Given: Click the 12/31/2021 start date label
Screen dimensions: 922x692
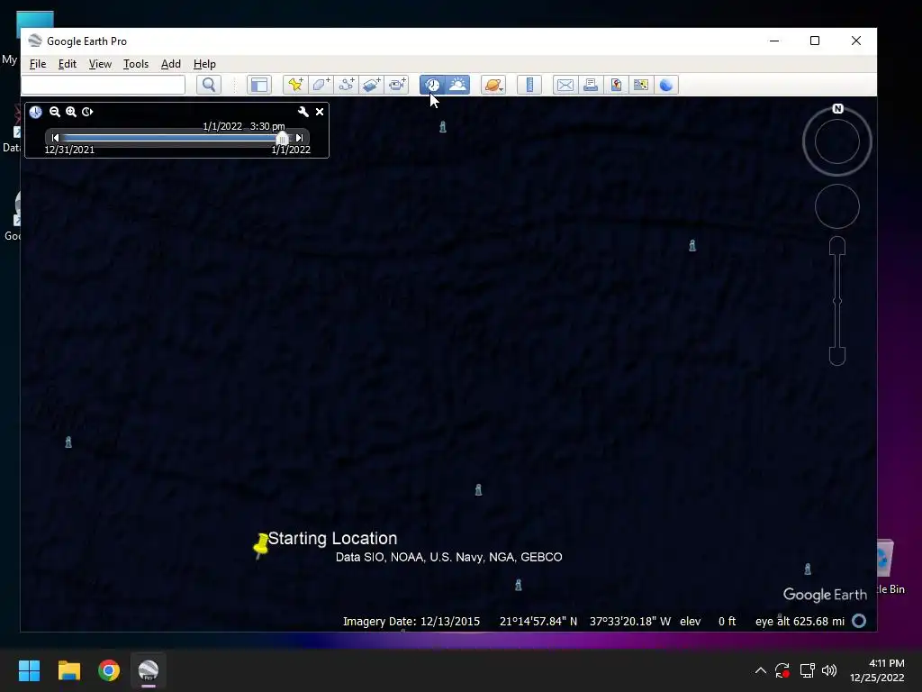Looking at the screenshot, I should tap(69, 150).
